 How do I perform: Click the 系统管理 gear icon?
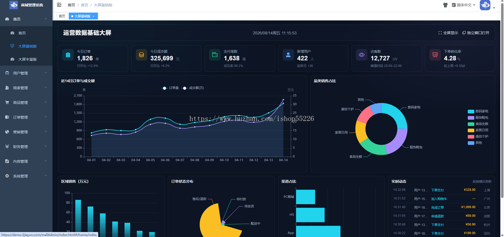pyautogui.click(x=7, y=176)
